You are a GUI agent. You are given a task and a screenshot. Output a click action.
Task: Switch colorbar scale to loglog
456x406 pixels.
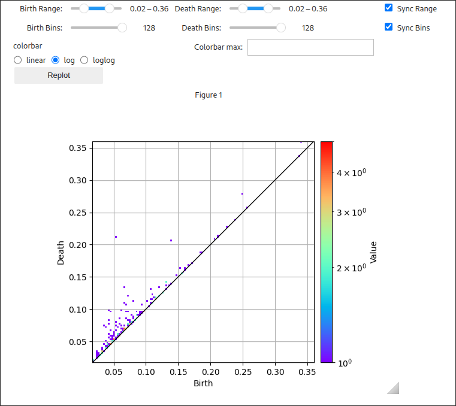click(84, 60)
